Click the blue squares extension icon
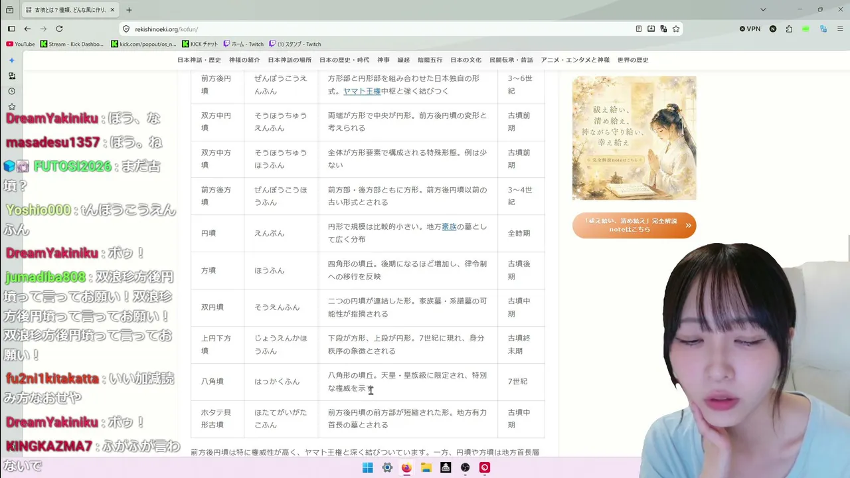850x478 pixels. tap(823, 29)
